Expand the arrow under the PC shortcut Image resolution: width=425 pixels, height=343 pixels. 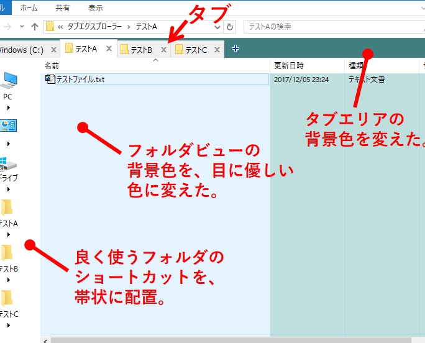point(9,107)
